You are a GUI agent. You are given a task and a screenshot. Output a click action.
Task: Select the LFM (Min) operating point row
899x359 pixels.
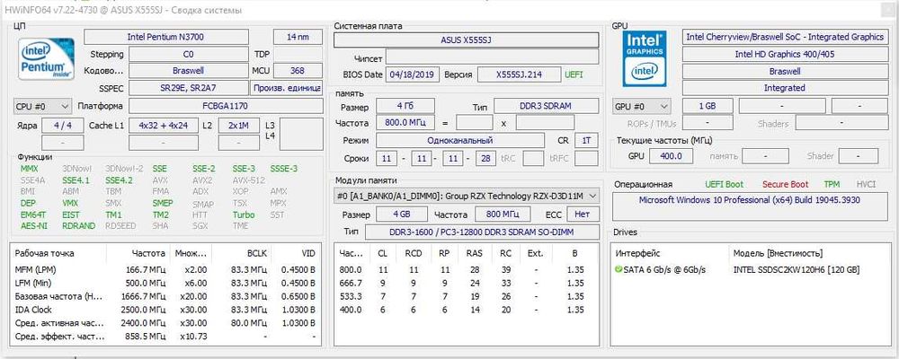(x=165, y=283)
